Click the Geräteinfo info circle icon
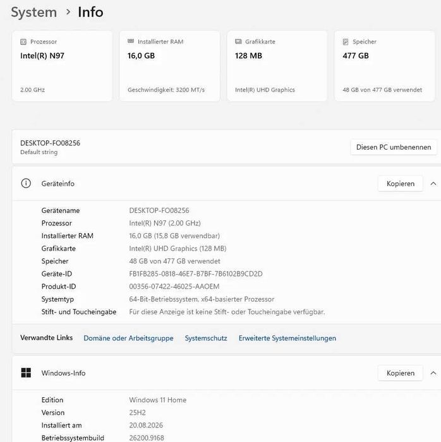Image resolution: width=441 pixels, height=442 pixels. pos(26,183)
